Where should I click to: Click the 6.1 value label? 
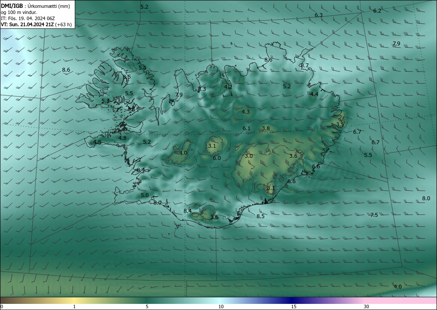(x=246, y=129)
